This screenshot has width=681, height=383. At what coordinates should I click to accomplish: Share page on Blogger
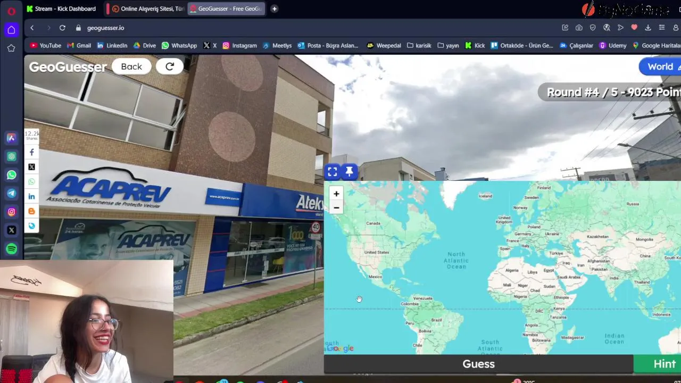(31, 211)
